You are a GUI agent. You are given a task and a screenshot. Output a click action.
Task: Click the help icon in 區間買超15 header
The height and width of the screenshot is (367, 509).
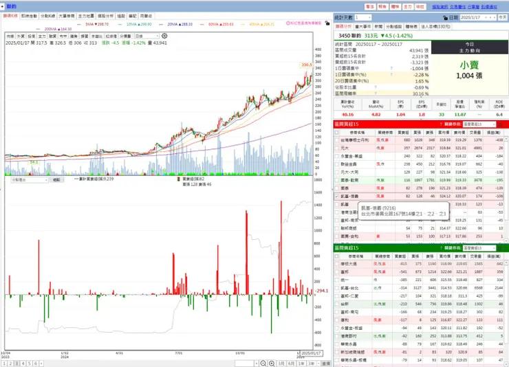coord(441,124)
